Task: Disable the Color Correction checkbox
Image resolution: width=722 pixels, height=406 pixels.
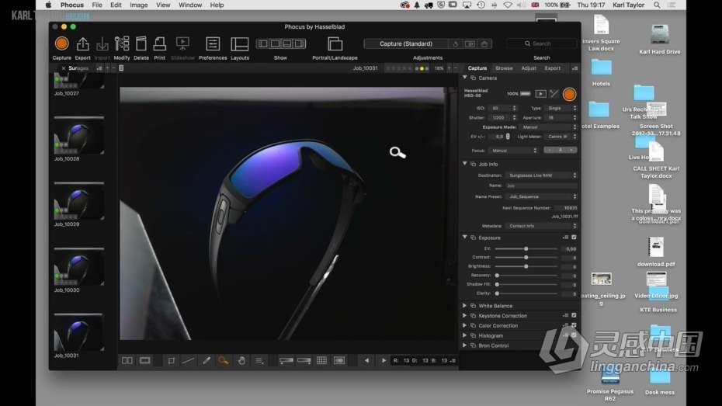Action: click(574, 326)
